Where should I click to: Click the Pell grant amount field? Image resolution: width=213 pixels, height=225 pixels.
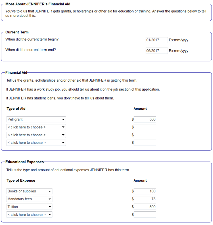[x=145, y=120]
